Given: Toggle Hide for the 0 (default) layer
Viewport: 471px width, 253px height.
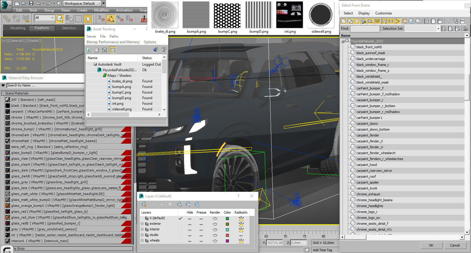Looking at the screenshot, I should tap(190, 219).
